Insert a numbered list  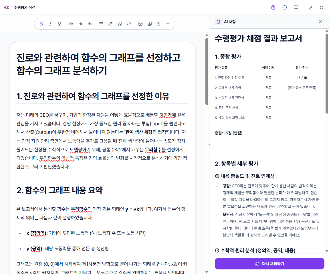[110, 24]
